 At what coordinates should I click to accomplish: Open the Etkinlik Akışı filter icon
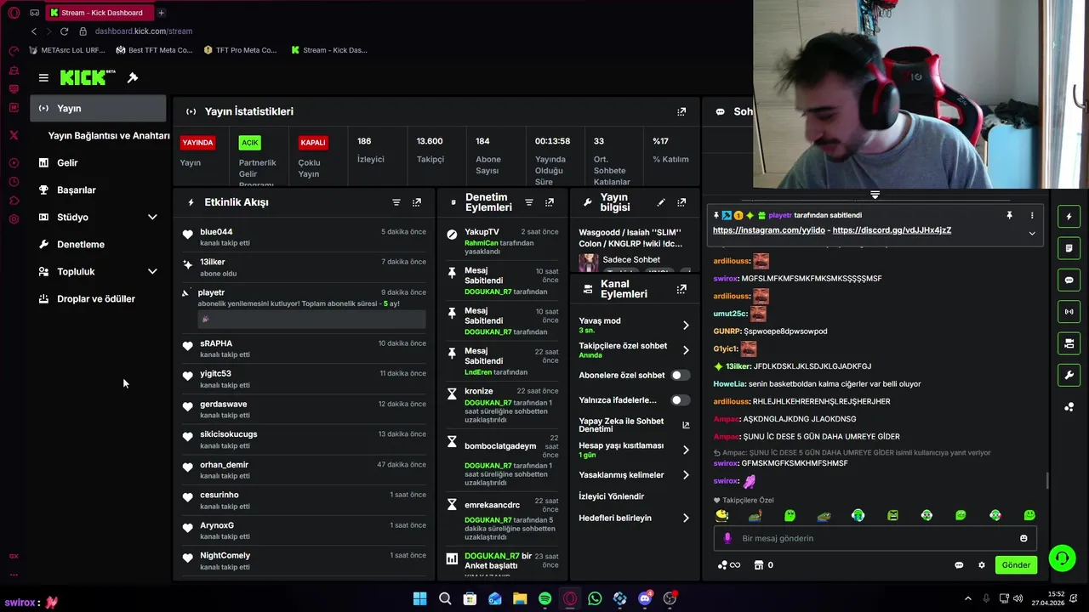point(396,202)
